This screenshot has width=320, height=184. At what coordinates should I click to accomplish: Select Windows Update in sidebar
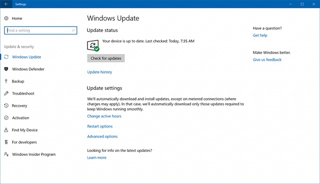(26, 57)
